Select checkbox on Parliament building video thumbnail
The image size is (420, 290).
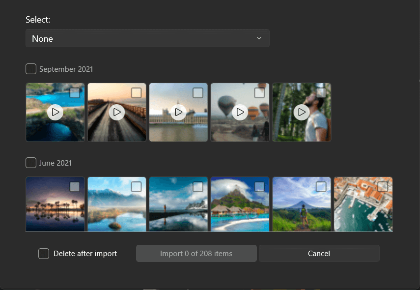coord(198,93)
